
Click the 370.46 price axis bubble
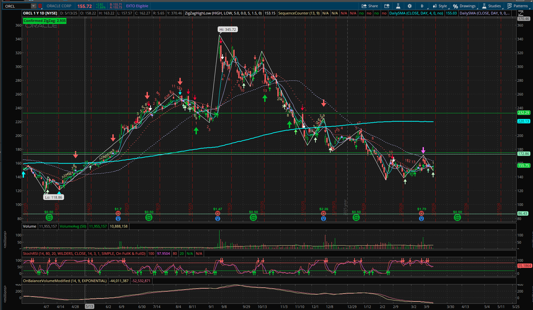coord(524,19)
